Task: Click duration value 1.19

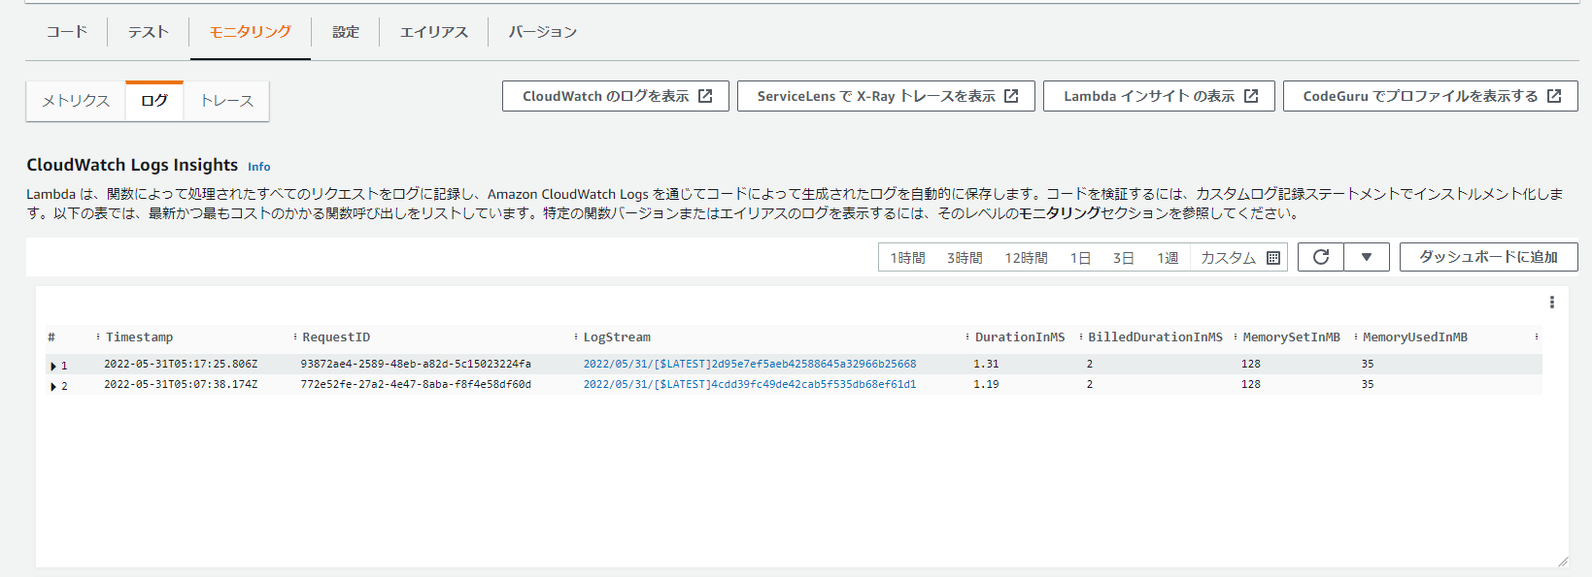Action: point(986,385)
